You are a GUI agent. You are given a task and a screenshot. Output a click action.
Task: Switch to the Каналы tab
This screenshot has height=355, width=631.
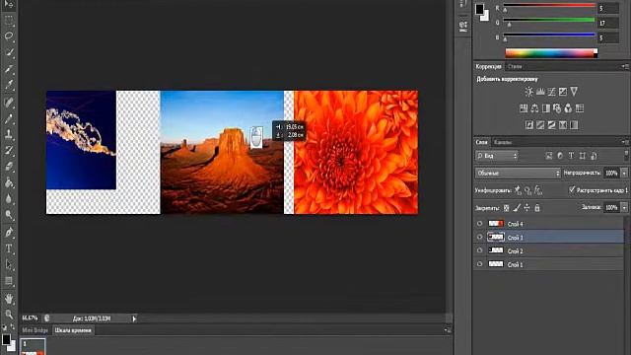coord(503,142)
